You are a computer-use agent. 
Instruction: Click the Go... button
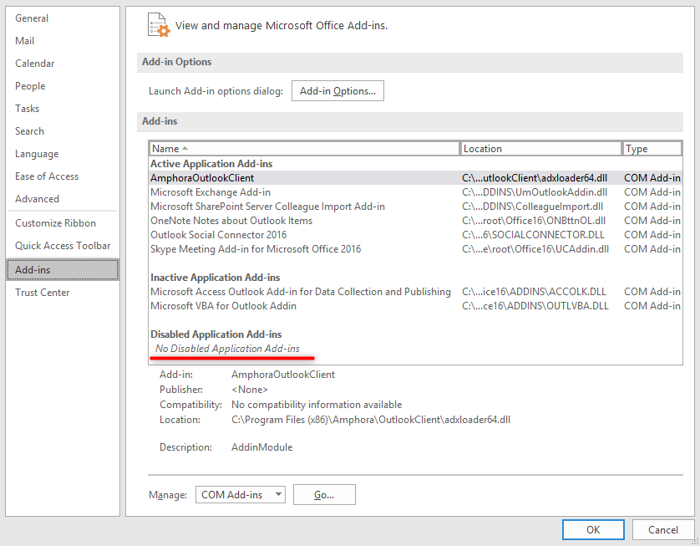click(324, 495)
